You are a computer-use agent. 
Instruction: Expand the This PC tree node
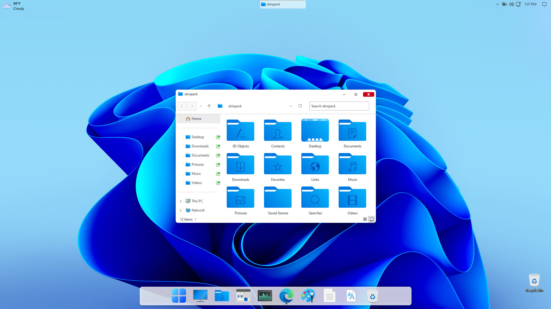pos(181,201)
